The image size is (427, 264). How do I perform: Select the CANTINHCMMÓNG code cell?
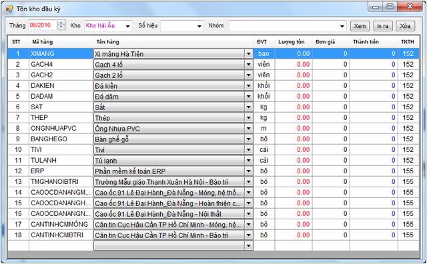coord(61,224)
